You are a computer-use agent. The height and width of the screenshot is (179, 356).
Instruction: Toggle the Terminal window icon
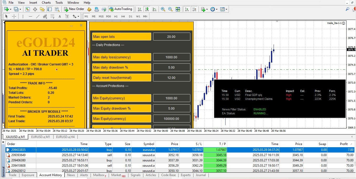[x=50, y=9]
